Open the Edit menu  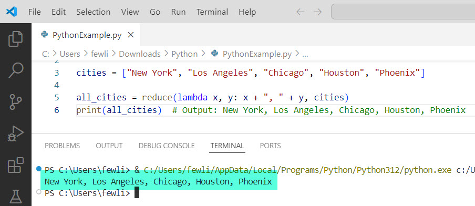[x=58, y=12]
